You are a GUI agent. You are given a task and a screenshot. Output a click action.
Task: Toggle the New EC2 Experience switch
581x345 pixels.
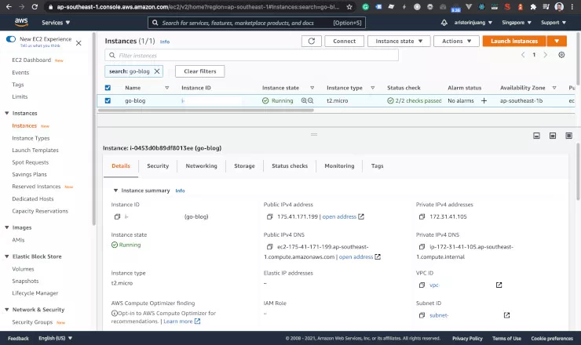click(11, 39)
